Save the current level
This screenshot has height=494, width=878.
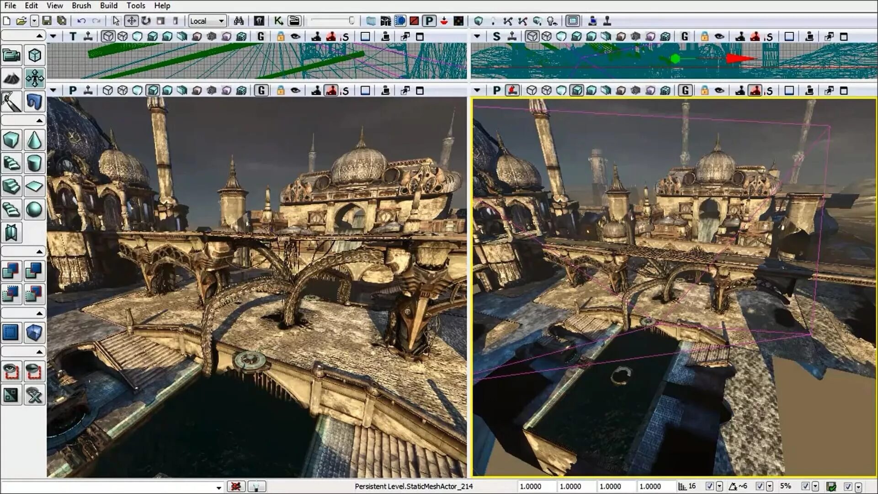click(47, 21)
